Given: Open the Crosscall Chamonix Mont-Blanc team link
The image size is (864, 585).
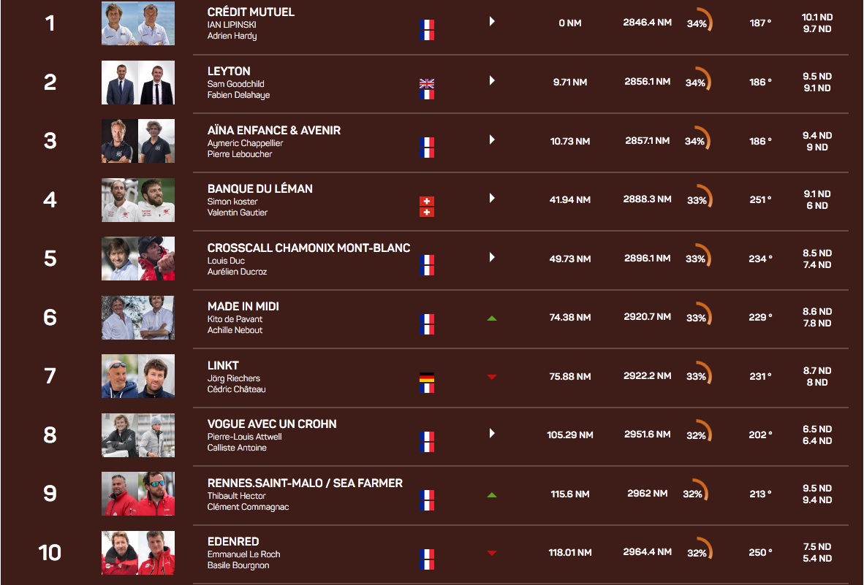Looking at the screenshot, I should click(308, 248).
